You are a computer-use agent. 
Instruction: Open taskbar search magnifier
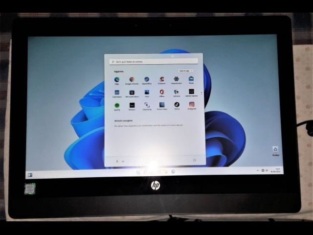click(146, 172)
